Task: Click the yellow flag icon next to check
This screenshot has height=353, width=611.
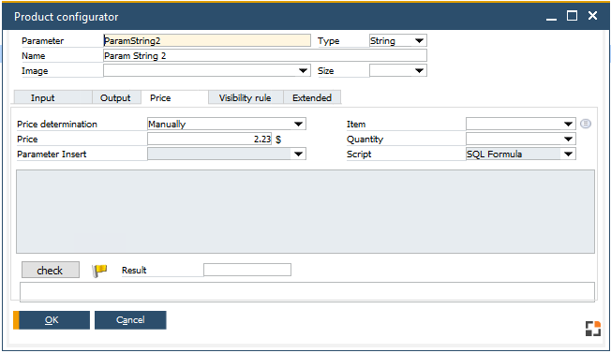Action: coord(99,271)
